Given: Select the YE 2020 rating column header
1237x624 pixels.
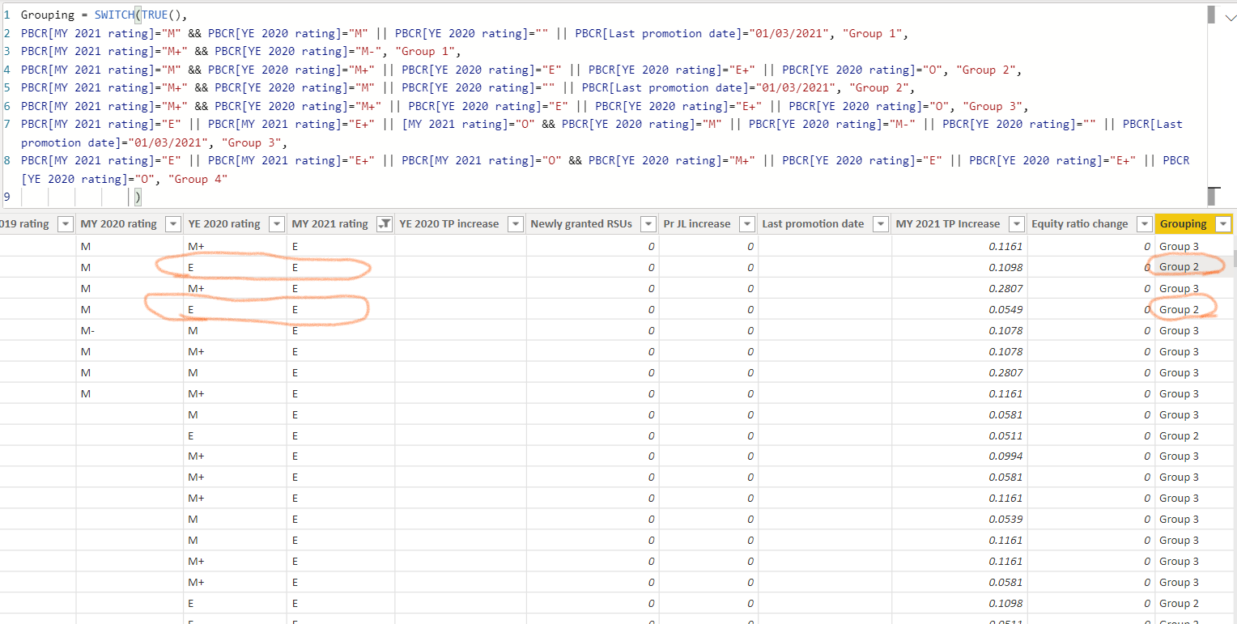Looking at the screenshot, I should tap(223, 224).
